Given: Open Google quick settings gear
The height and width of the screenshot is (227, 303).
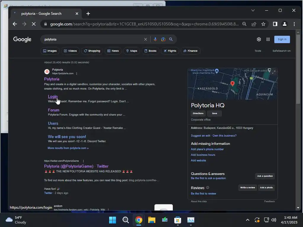Looking at the screenshot, I should [x=259, y=39].
